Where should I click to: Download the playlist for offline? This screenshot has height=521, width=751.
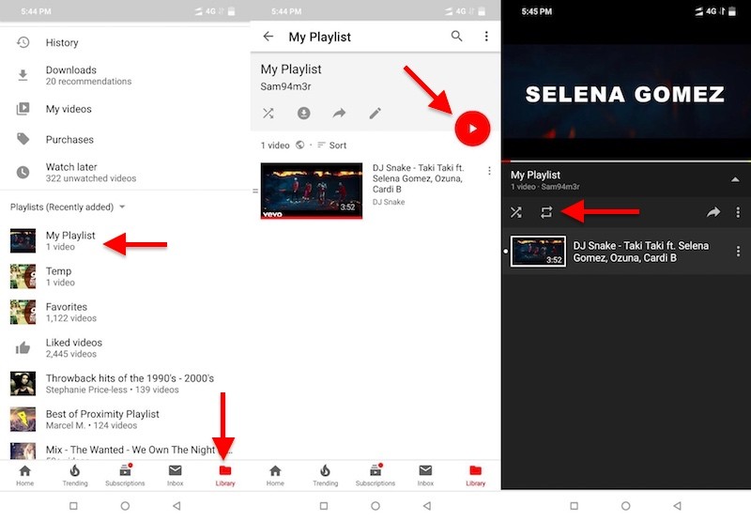303,113
